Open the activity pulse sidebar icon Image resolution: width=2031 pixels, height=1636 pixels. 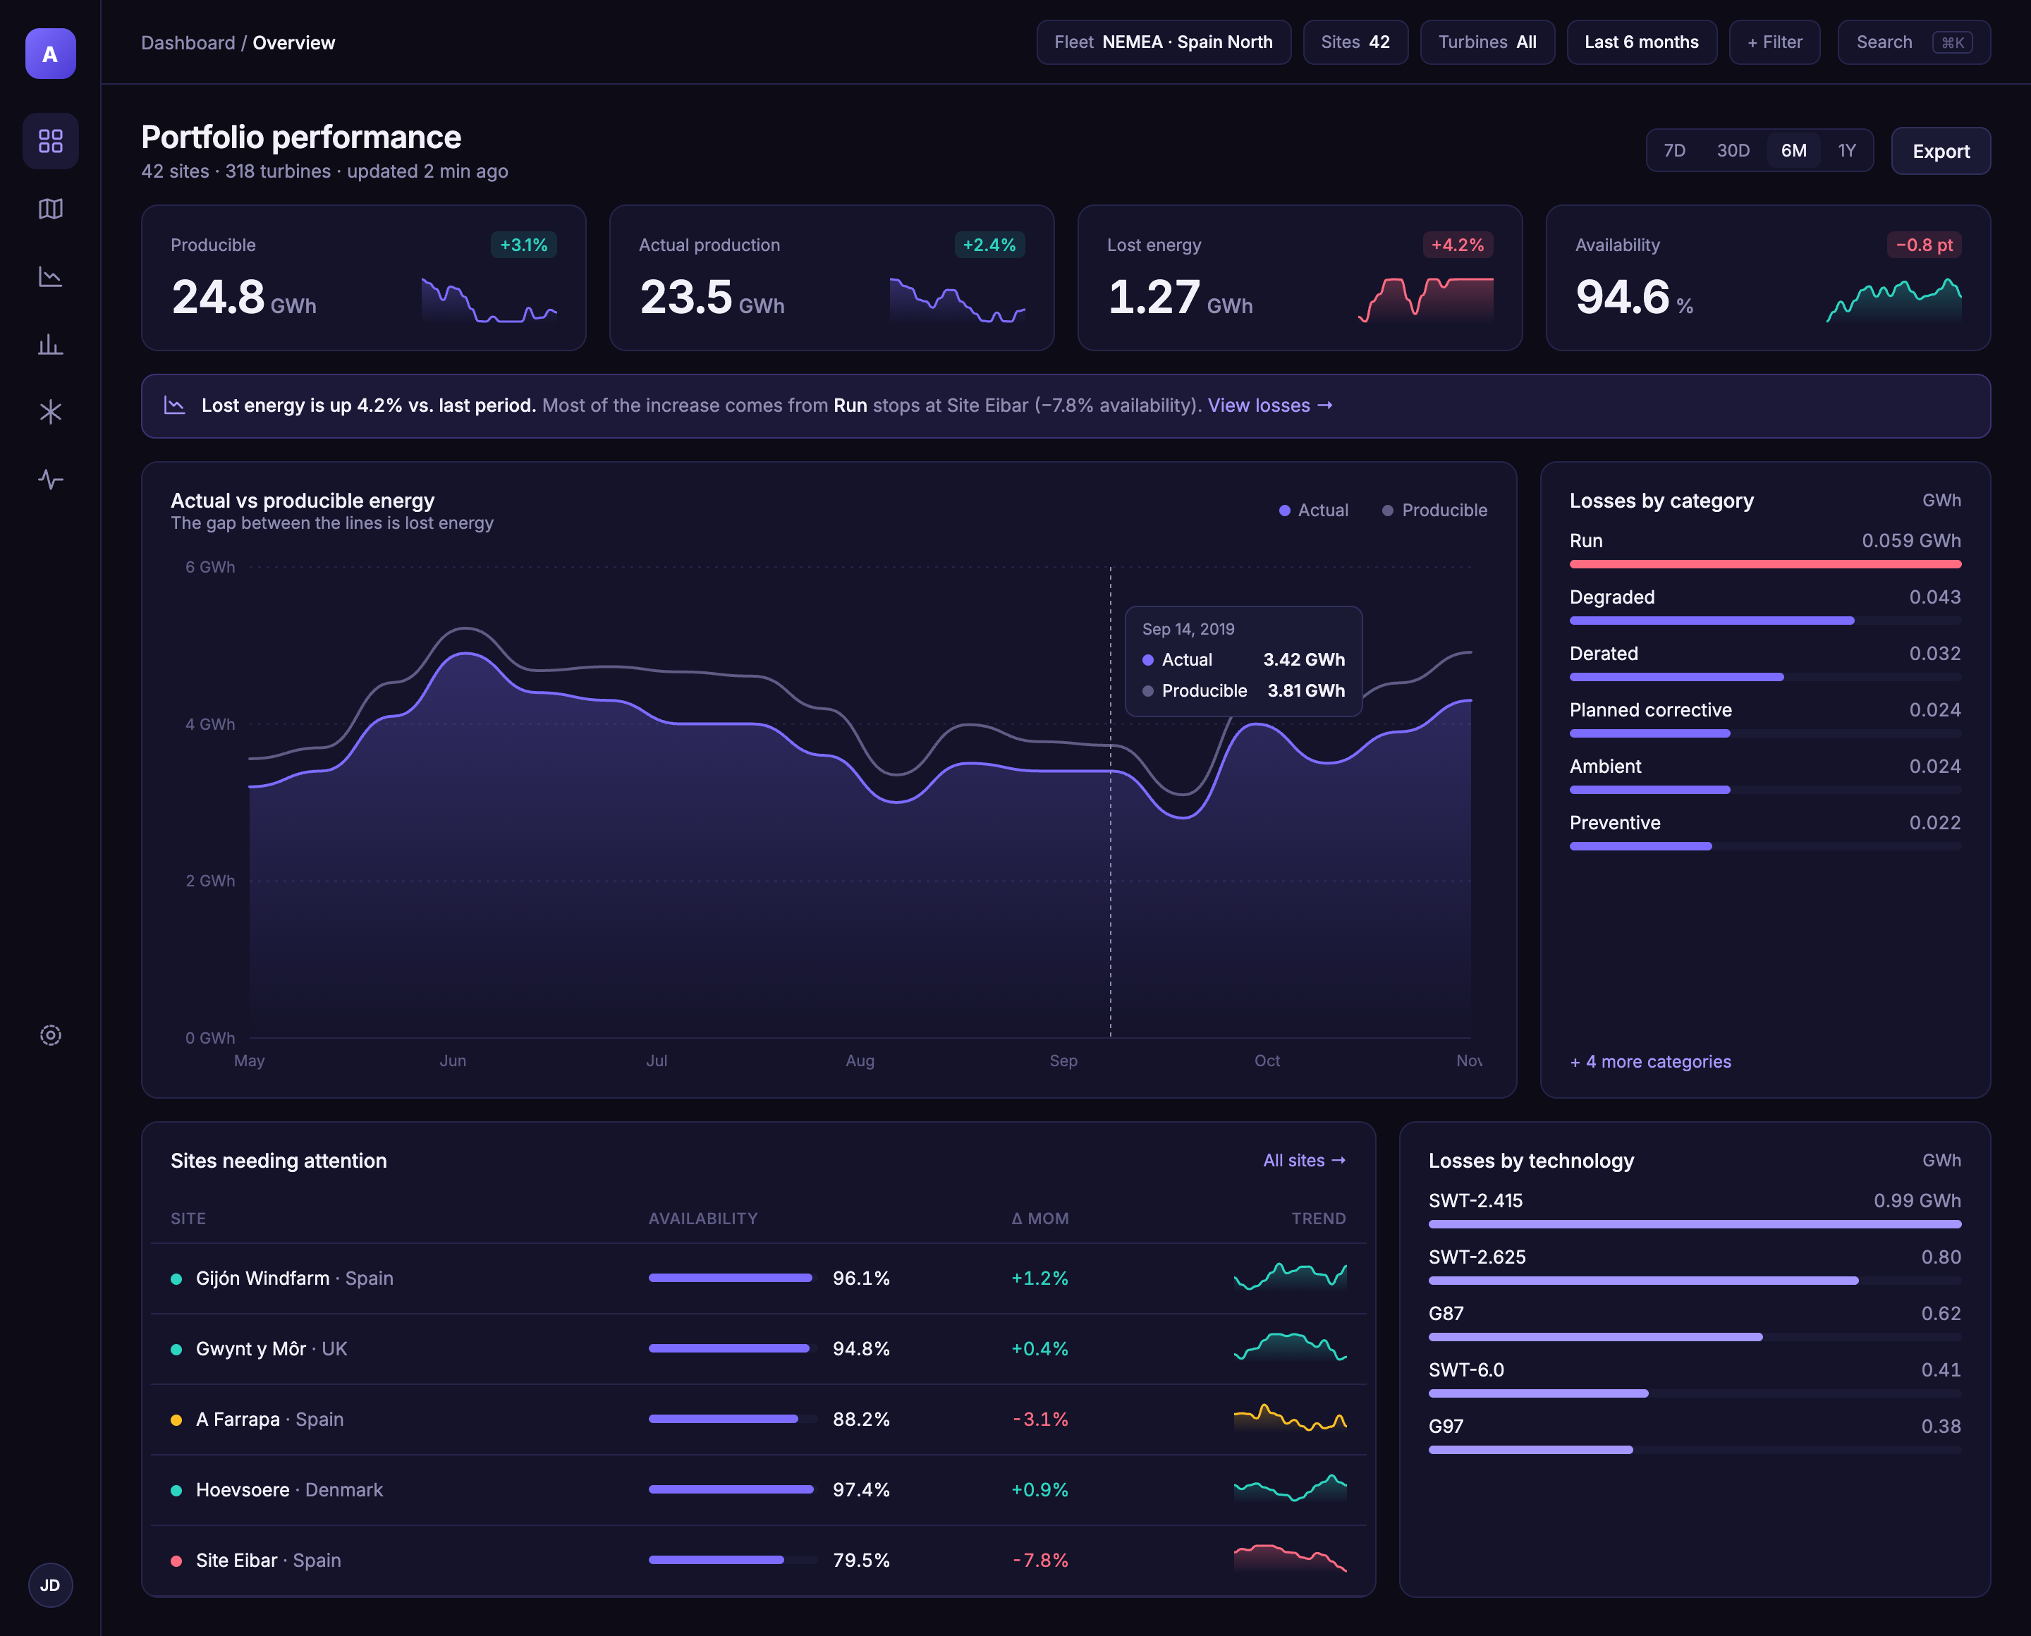(x=50, y=480)
